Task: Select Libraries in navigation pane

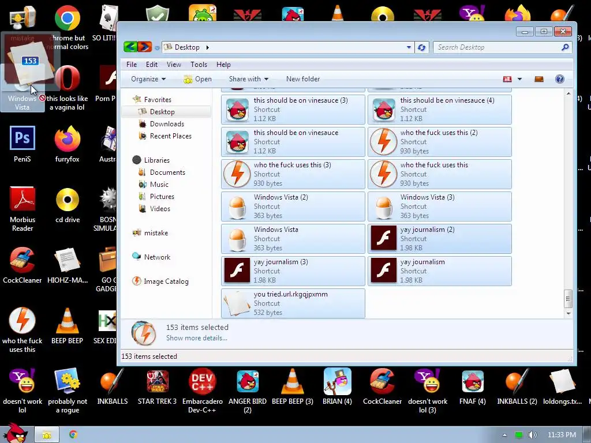Action: 151,160
